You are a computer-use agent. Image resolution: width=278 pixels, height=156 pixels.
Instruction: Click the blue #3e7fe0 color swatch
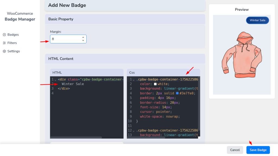[177, 93]
